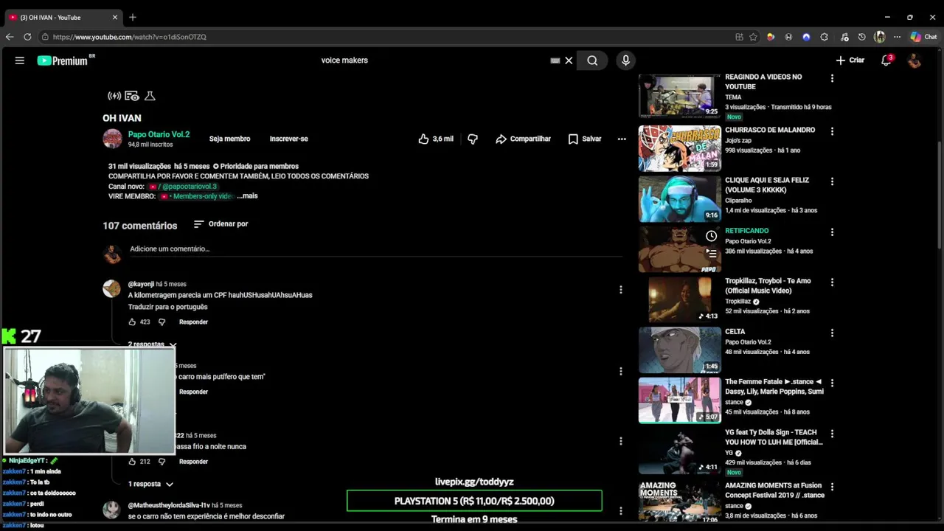Dislike the OH IVAN video
This screenshot has width=944, height=531.
click(473, 139)
